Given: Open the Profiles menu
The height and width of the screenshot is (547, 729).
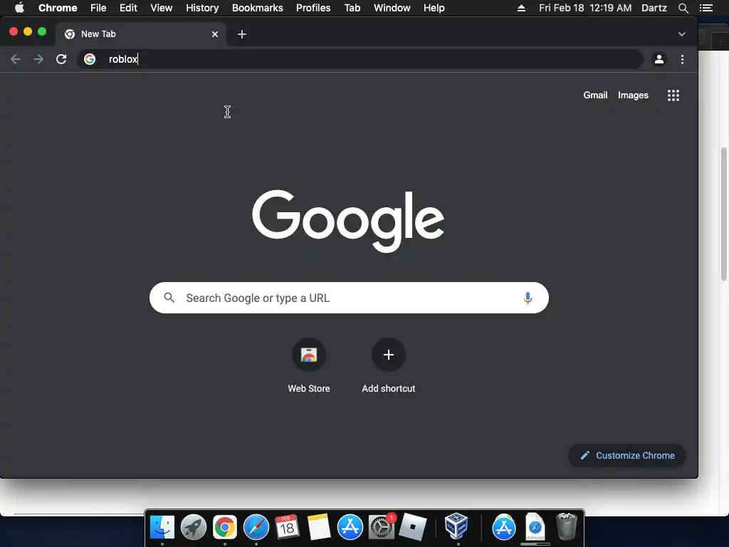Looking at the screenshot, I should point(313,8).
